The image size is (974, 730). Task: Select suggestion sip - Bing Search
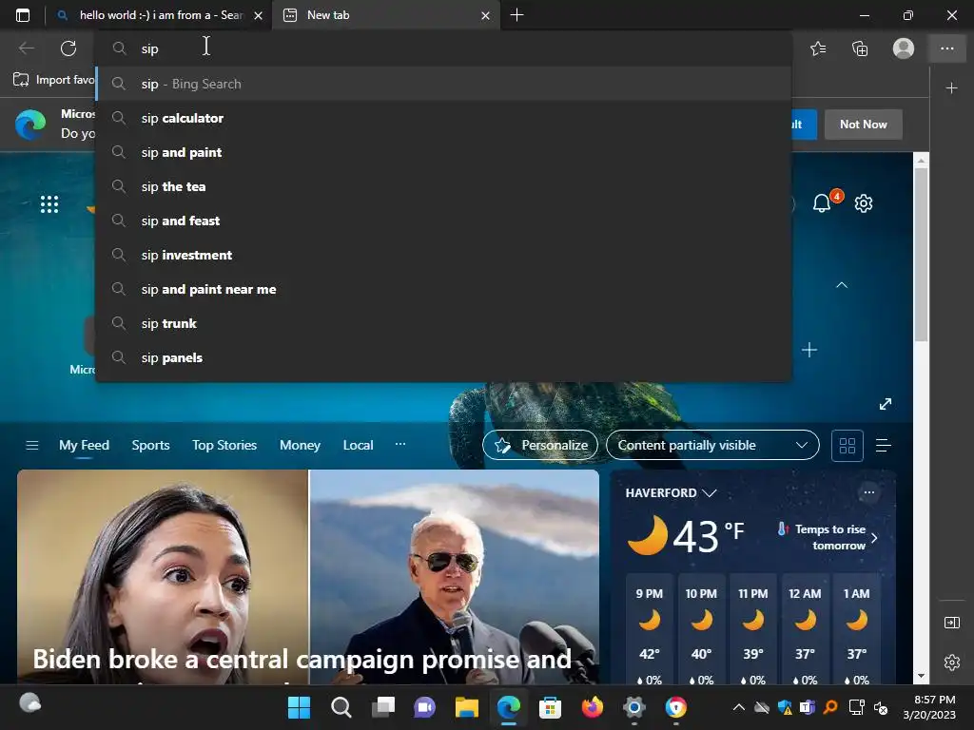click(443, 84)
